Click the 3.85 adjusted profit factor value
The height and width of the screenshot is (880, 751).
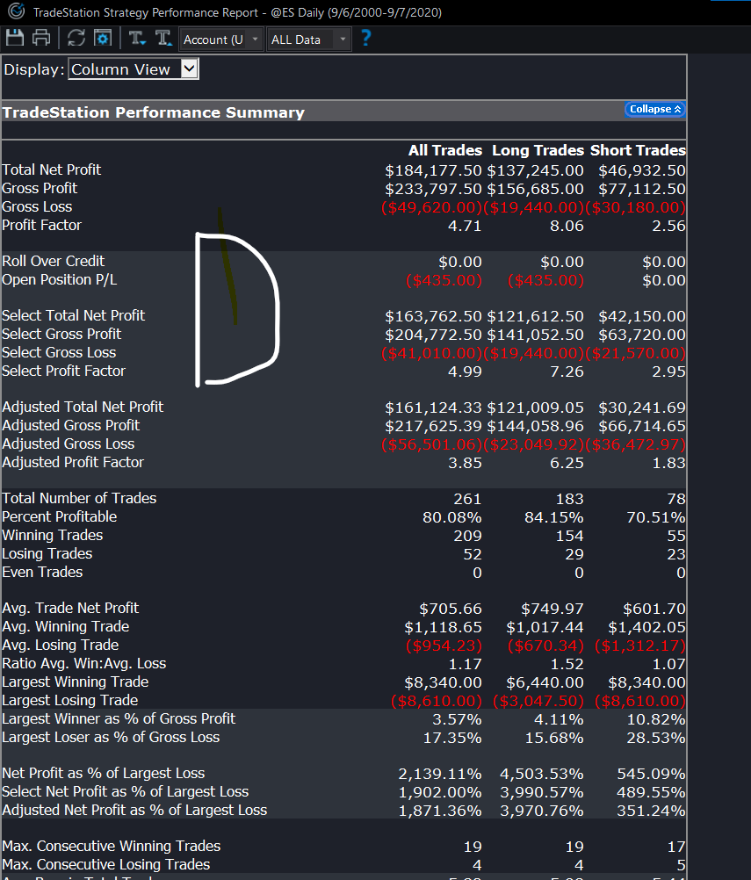point(465,463)
